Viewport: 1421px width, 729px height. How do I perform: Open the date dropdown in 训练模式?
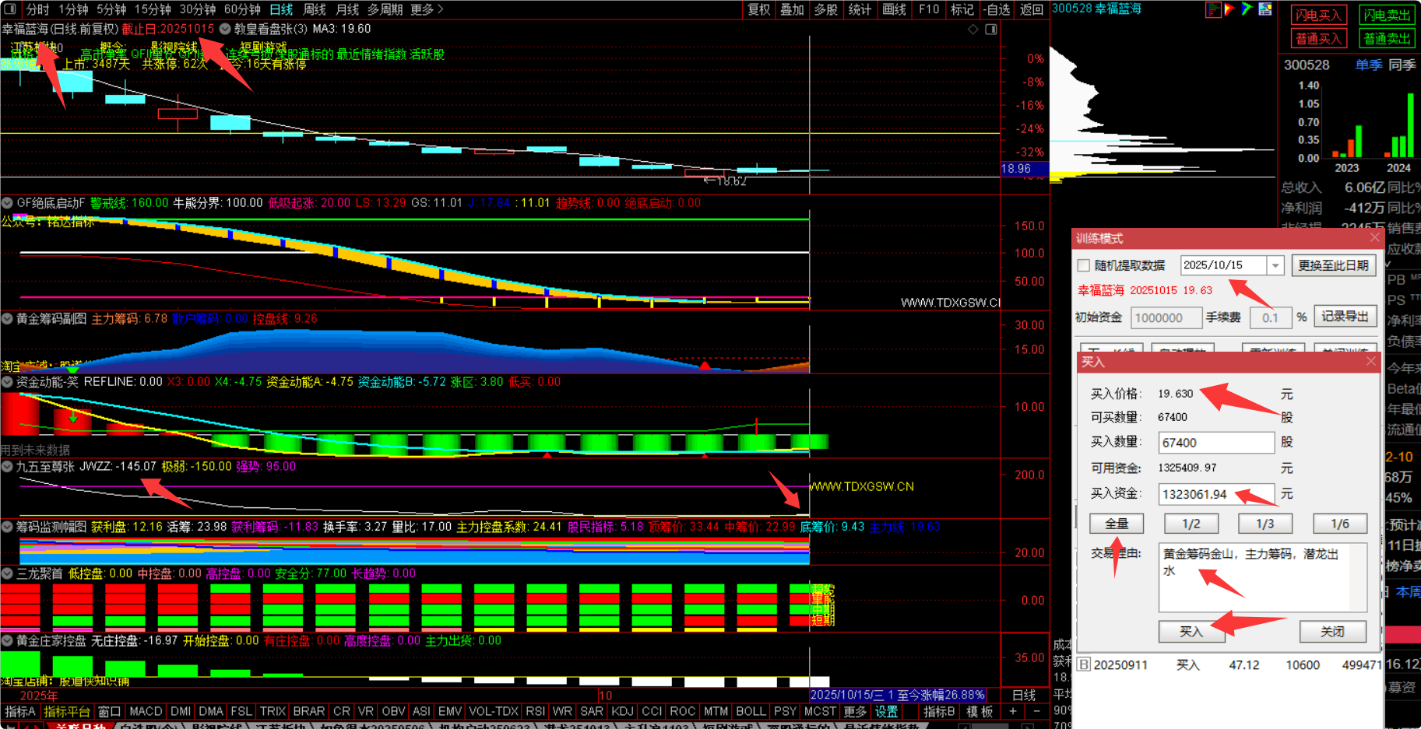tap(1275, 266)
